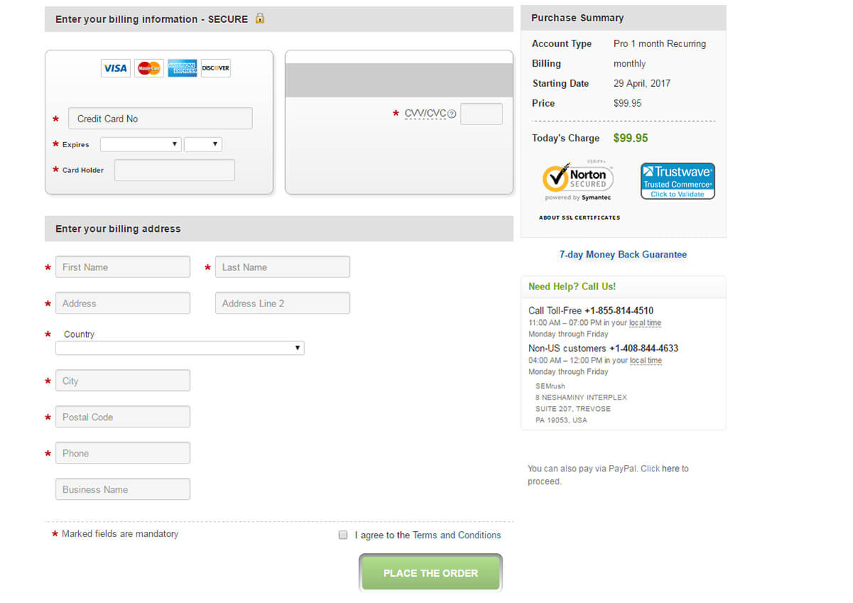The image size is (853, 603).
Task: Open the About SSL Certificates link
Action: coord(579,218)
